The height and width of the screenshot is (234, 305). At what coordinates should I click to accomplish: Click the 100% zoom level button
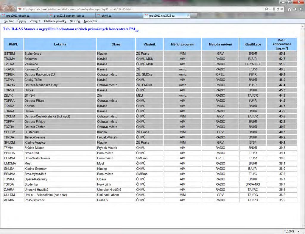pyautogui.click(x=291, y=231)
